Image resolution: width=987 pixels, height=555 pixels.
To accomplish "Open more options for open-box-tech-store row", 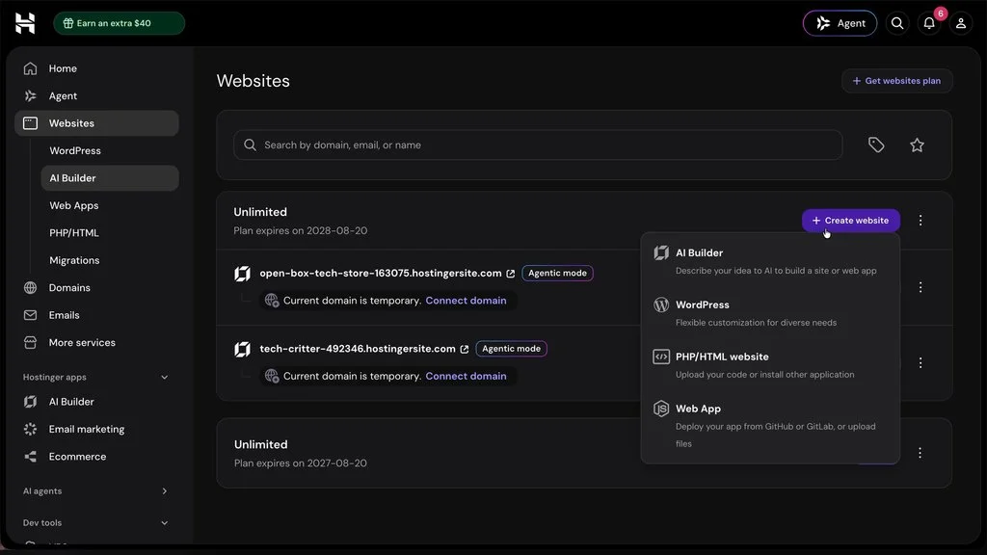I will tap(920, 287).
